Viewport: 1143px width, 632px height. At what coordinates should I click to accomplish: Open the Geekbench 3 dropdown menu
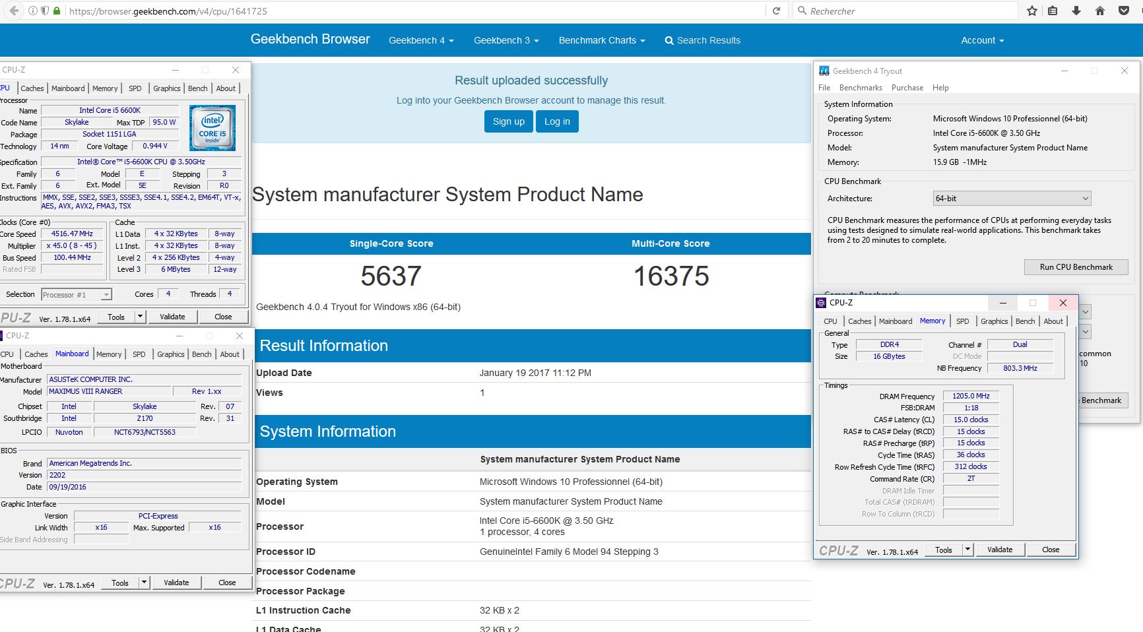tap(506, 40)
